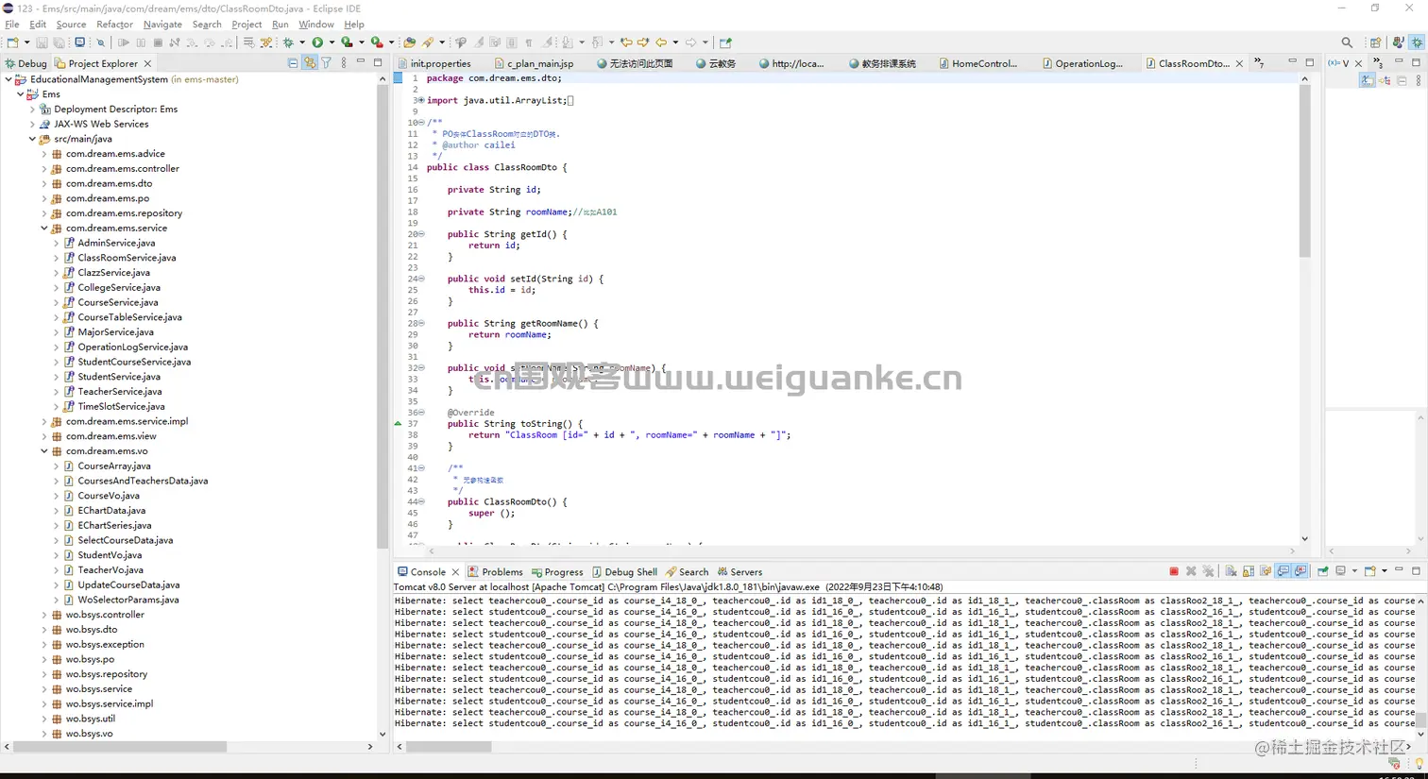The height and width of the screenshot is (779, 1428).
Task: Toggle Link with Editor in Project Explorer
Action: (x=310, y=63)
